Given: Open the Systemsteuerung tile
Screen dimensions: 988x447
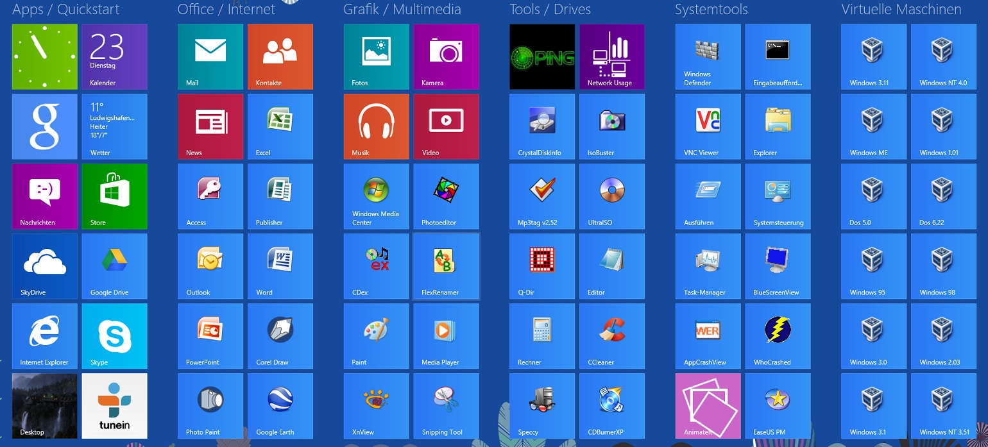Looking at the screenshot, I should pyautogui.click(x=778, y=196).
